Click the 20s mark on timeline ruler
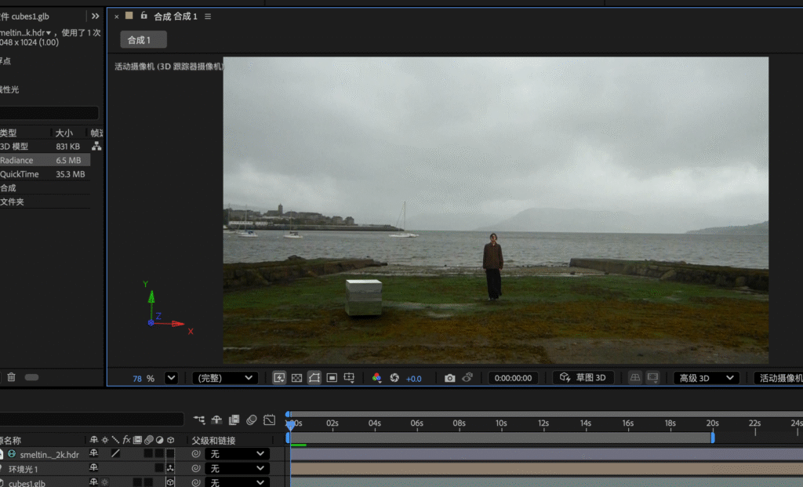 coord(712,423)
